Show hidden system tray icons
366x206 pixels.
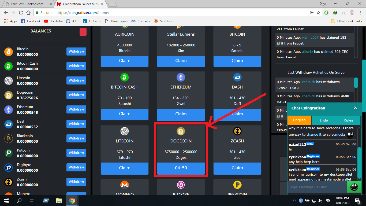pyautogui.click(x=294, y=201)
